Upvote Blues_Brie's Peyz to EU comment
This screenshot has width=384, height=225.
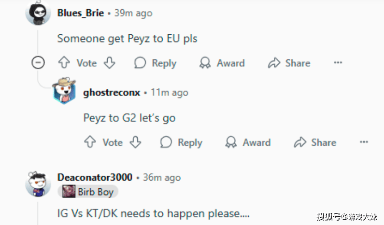pyautogui.click(x=64, y=63)
